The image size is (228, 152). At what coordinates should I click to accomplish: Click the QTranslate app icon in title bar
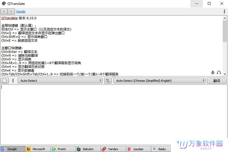click(x=4, y=3)
